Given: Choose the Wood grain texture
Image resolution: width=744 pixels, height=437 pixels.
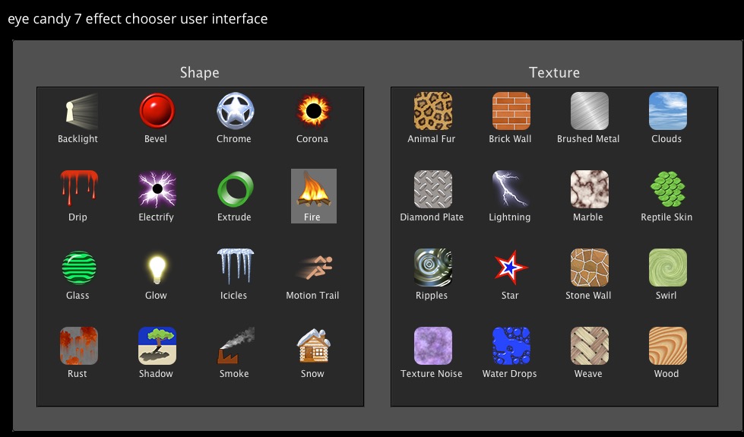Looking at the screenshot, I should point(667,346).
